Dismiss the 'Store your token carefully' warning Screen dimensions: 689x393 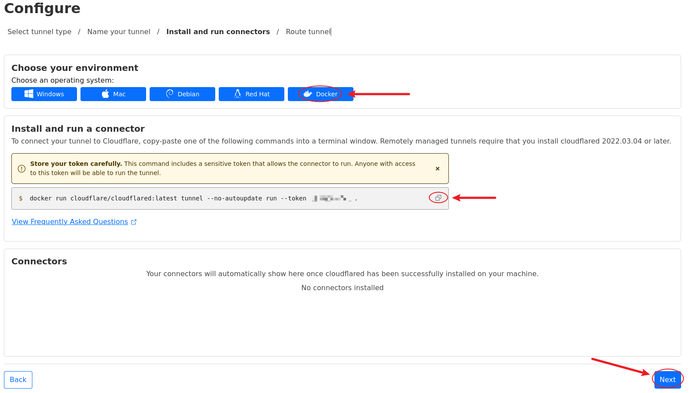pyautogui.click(x=437, y=168)
